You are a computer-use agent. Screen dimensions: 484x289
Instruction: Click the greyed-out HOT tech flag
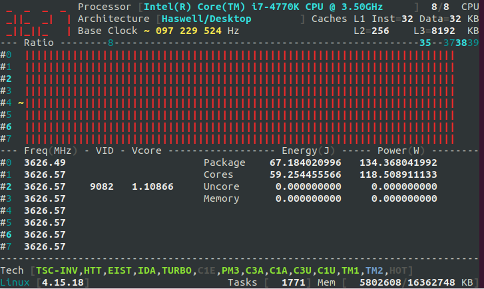click(398, 271)
